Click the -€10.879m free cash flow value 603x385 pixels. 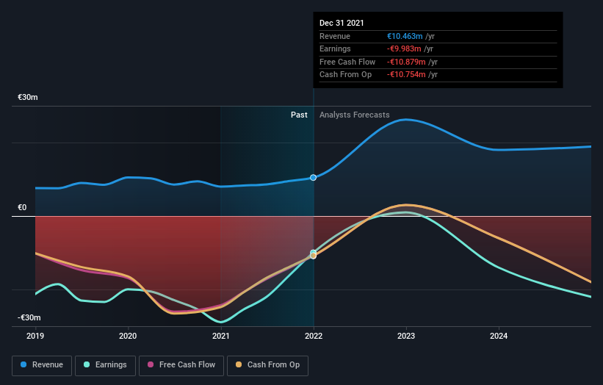click(x=406, y=62)
